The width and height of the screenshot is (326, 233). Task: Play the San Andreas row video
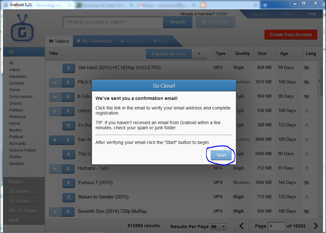[x=55, y=140]
